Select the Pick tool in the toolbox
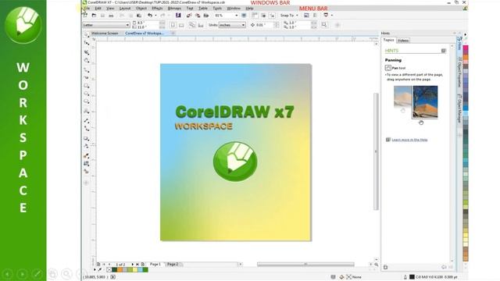 point(87,34)
